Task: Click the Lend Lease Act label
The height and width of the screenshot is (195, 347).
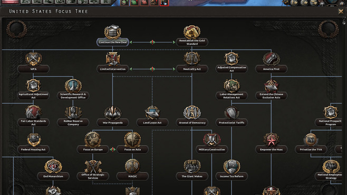Action: tap(152, 123)
